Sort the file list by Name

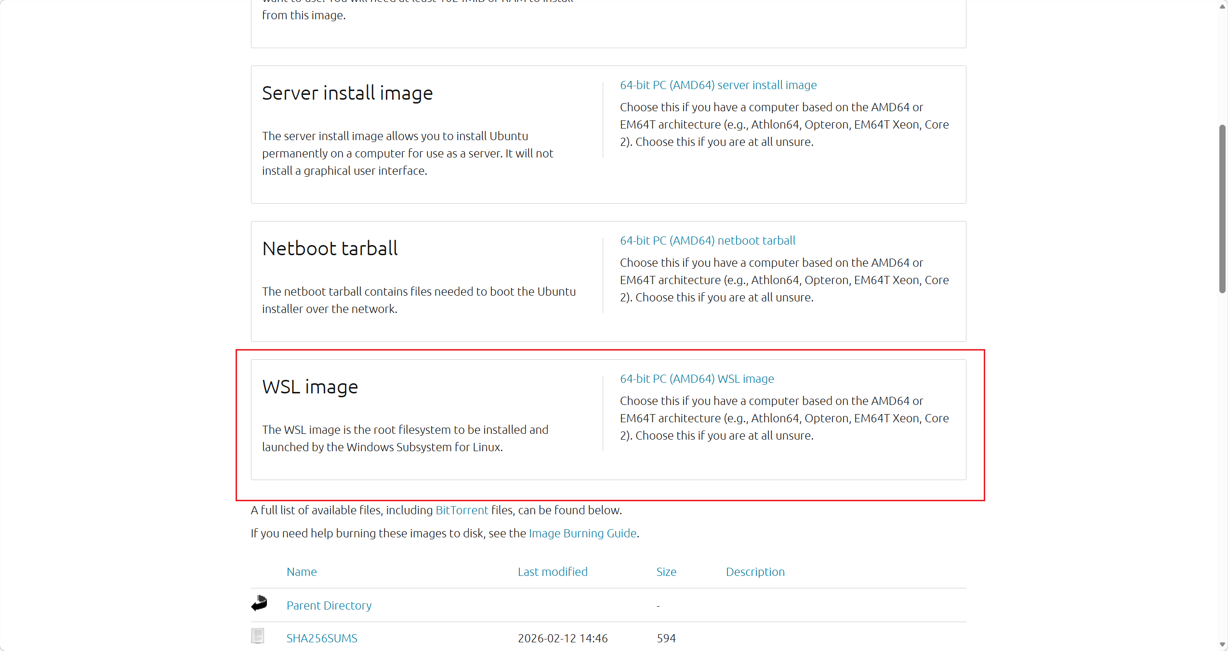(x=302, y=572)
